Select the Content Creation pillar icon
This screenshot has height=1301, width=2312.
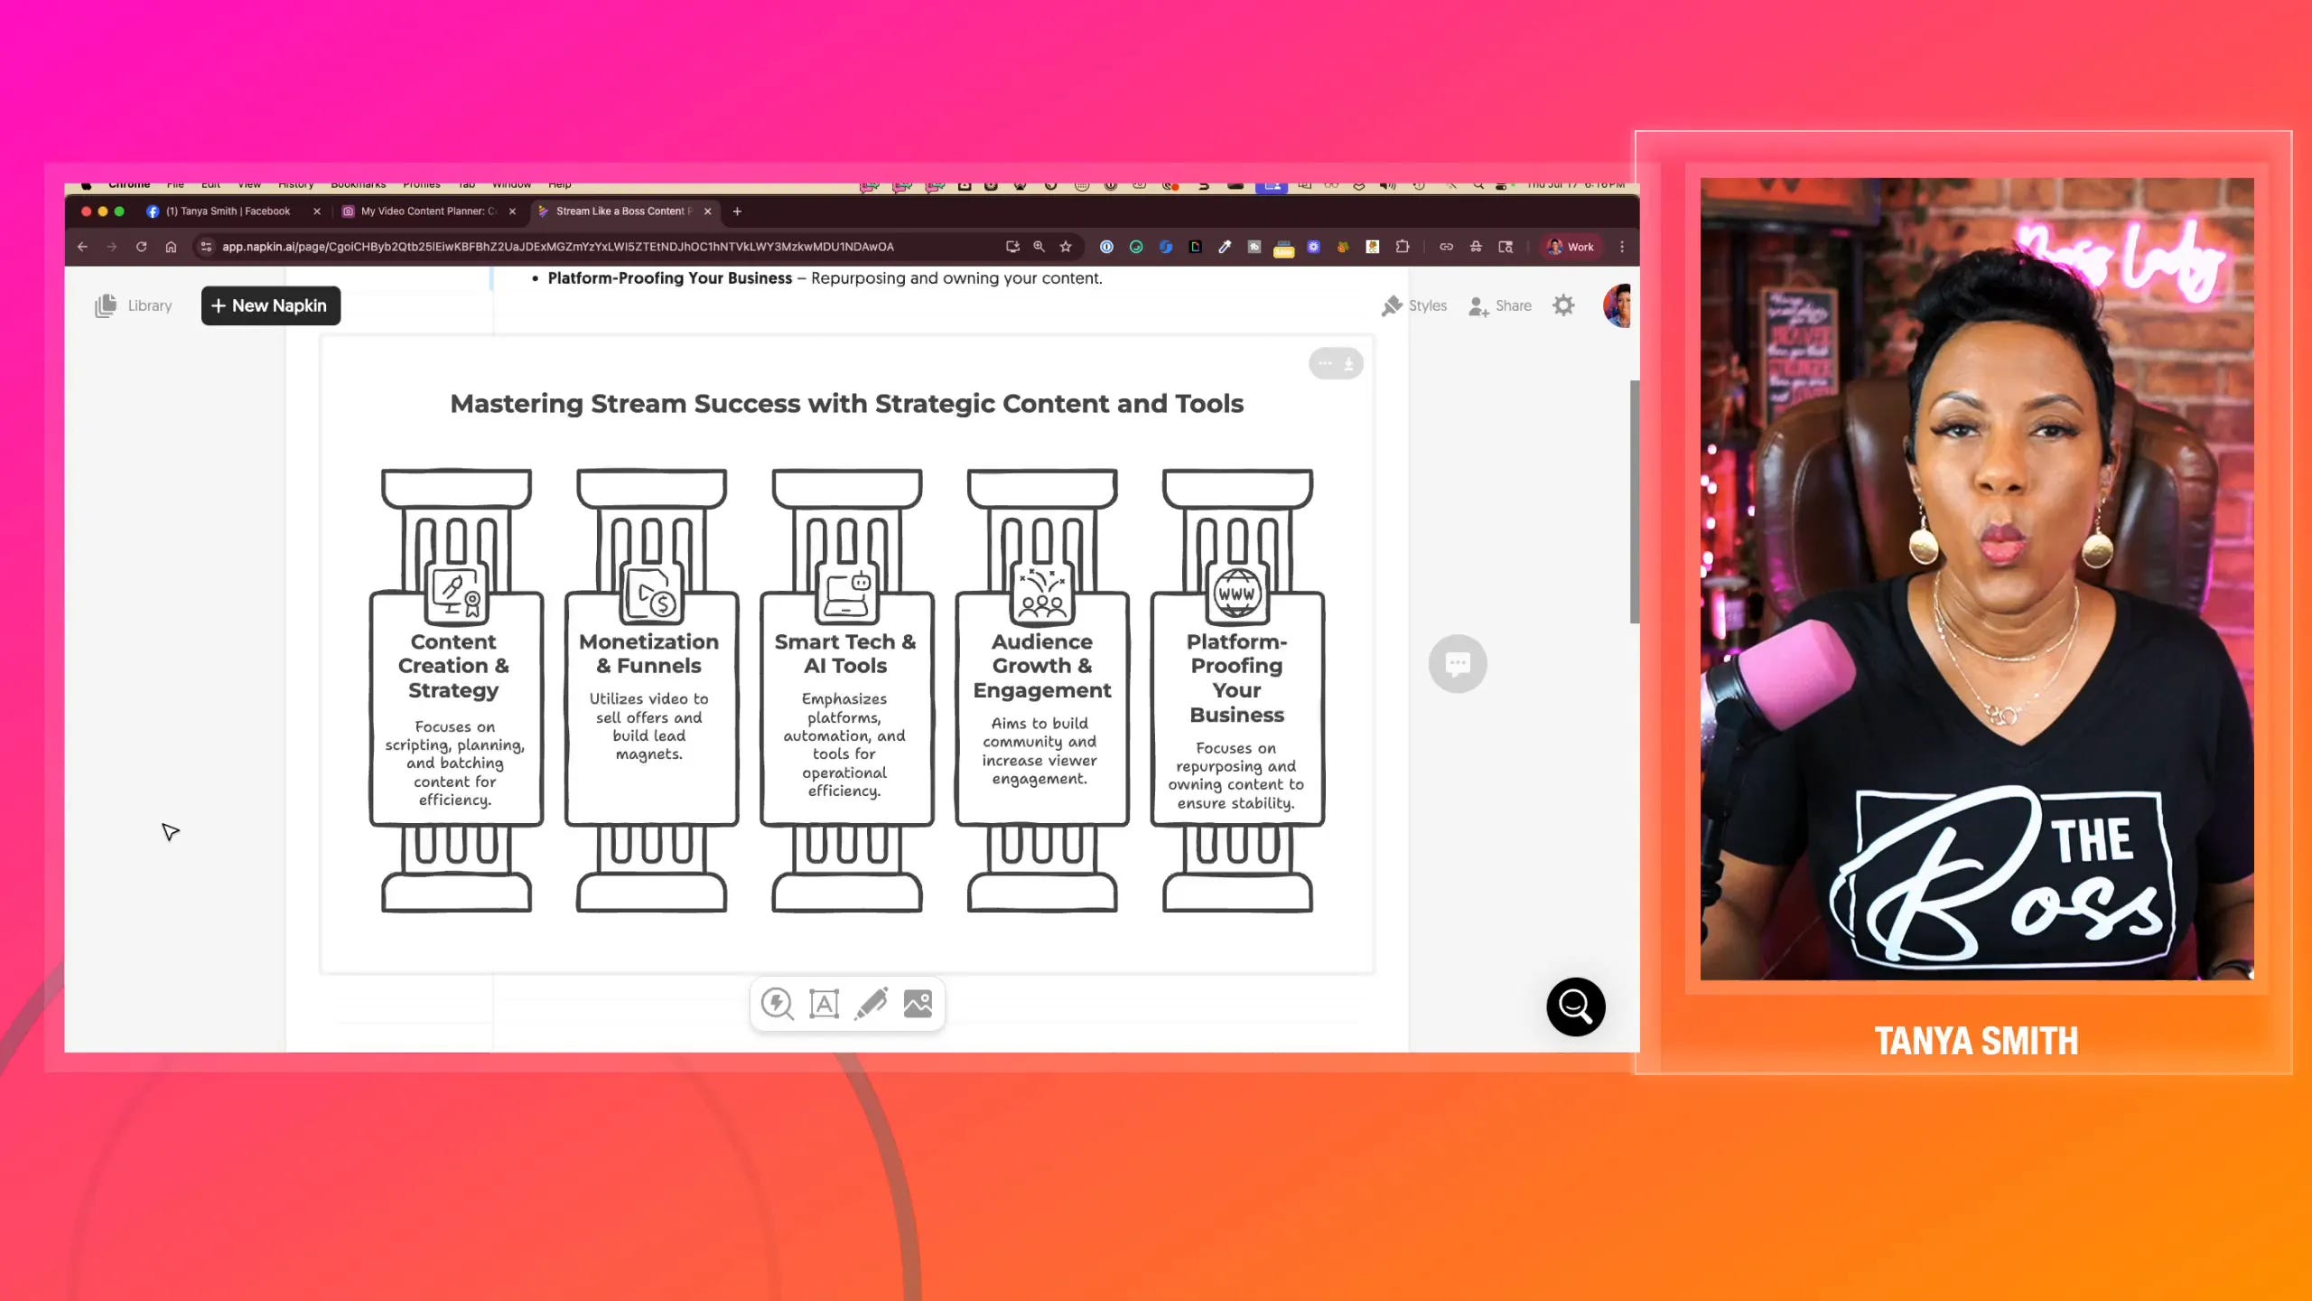[x=456, y=594]
